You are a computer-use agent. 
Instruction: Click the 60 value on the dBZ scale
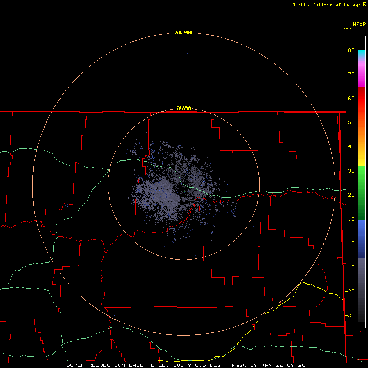(x=351, y=98)
